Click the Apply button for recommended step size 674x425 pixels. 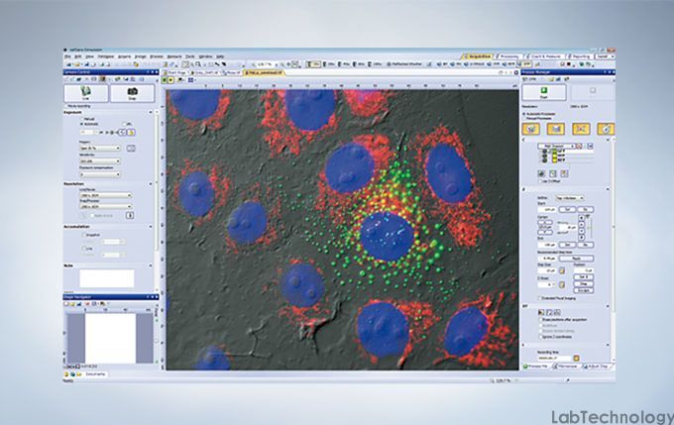coord(577,259)
